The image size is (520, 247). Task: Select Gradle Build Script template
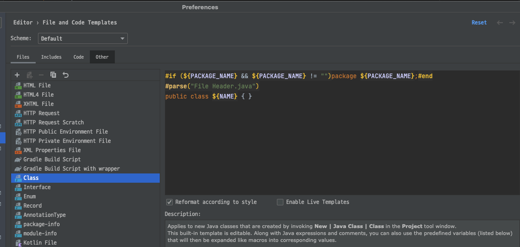86,160
